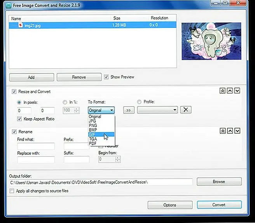Uncheck Keep Aspect Ratio
The width and height of the screenshot is (255, 223).
(x=20, y=119)
